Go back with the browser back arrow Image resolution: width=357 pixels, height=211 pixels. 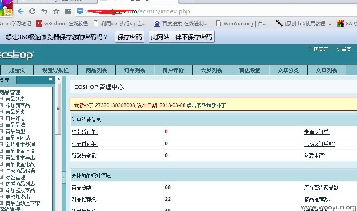[x=21, y=11]
